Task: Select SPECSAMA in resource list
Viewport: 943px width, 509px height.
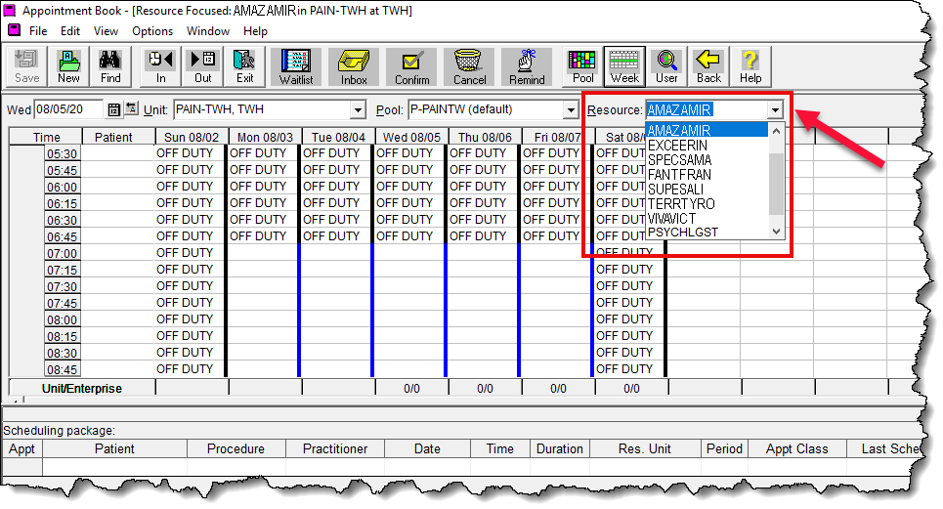Action: coord(707,160)
